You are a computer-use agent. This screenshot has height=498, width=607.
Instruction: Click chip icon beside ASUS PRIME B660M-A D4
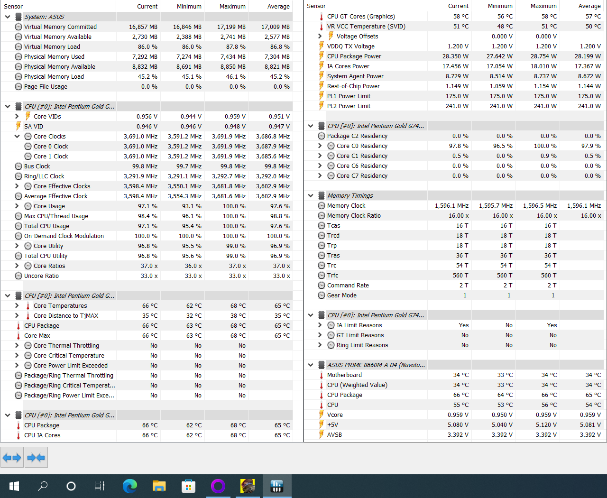[x=322, y=365]
